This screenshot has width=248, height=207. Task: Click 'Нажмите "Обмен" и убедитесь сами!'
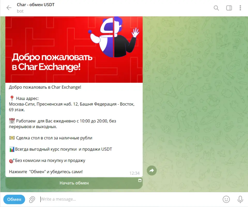(46, 172)
